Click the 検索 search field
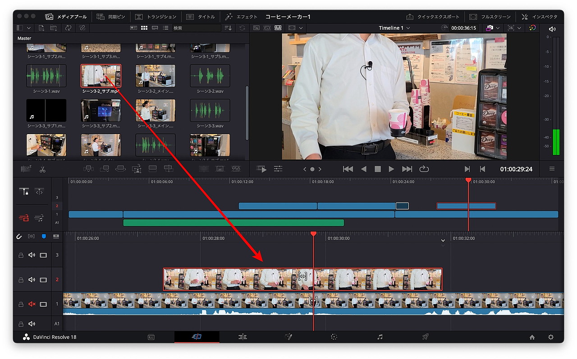Viewport: 577px width, 359px height. [197, 28]
